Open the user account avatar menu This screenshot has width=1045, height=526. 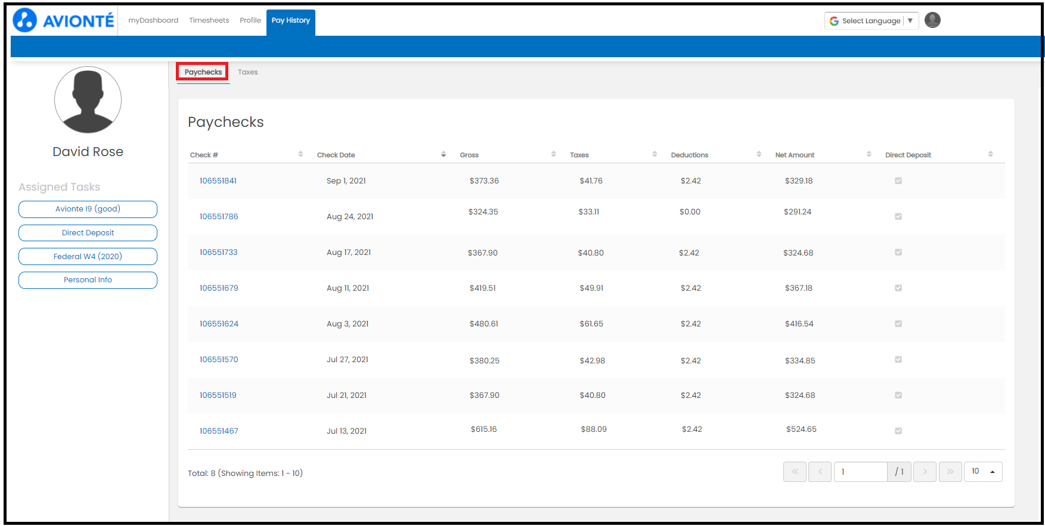(x=932, y=20)
